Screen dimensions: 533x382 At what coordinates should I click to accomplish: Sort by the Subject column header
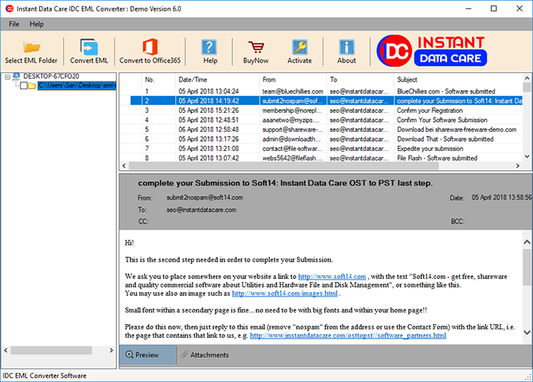coord(458,79)
